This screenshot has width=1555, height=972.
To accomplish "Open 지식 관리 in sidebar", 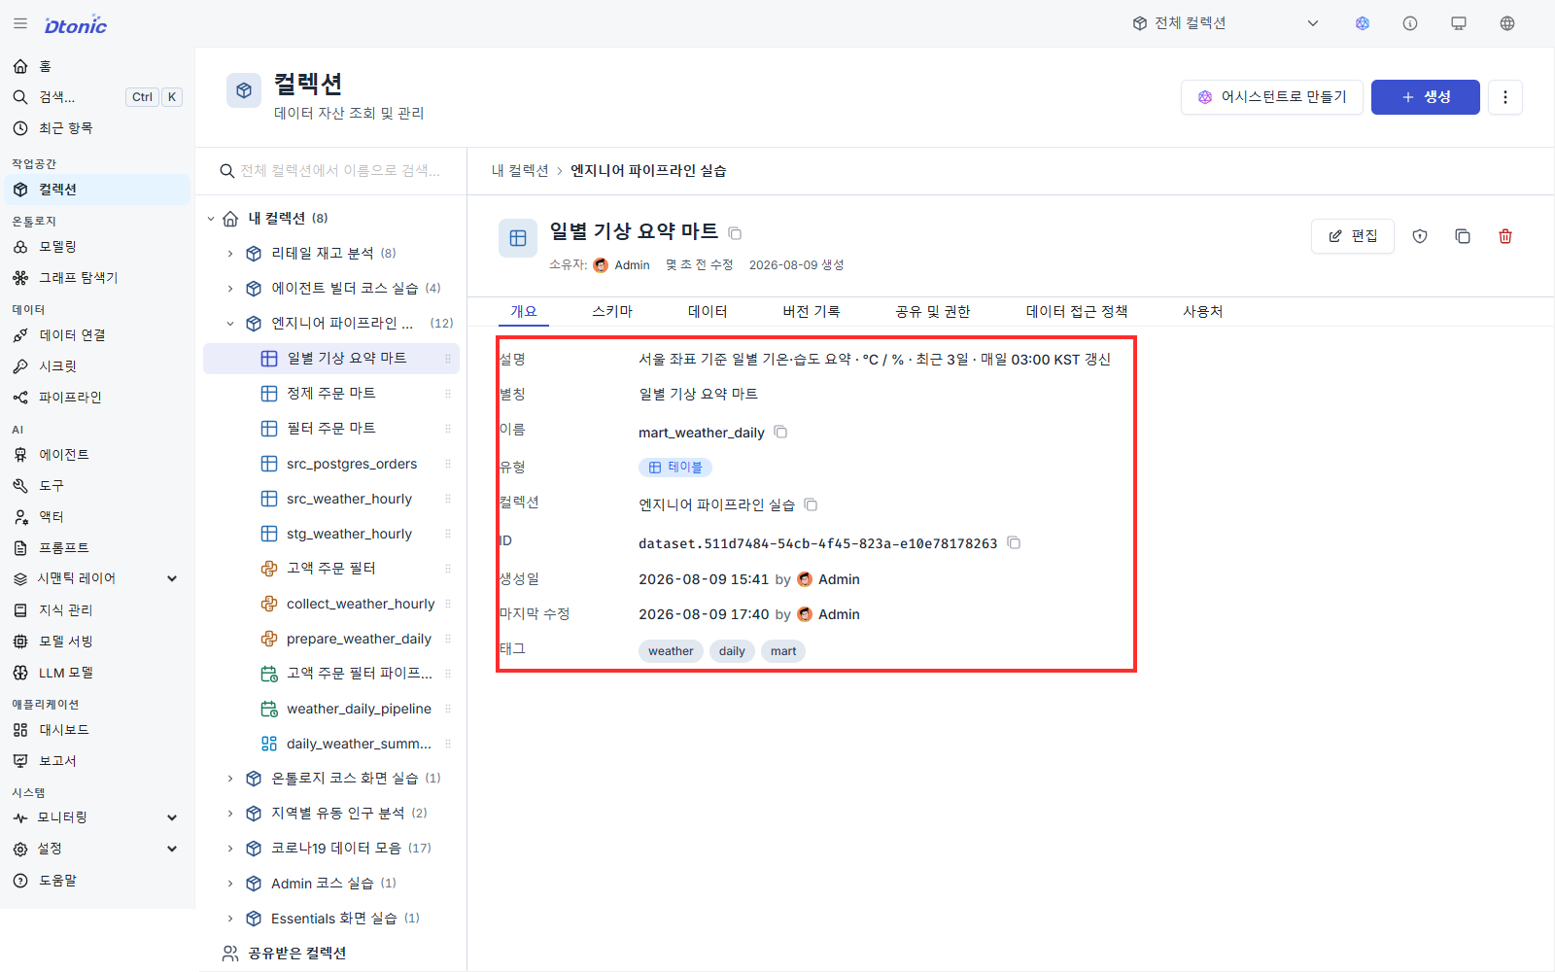I will (x=97, y=610).
